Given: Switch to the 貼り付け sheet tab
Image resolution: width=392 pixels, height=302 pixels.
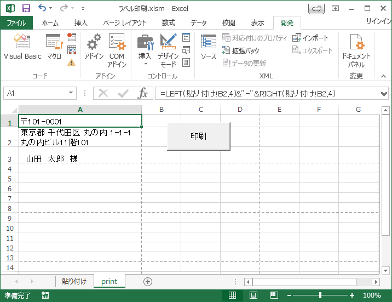Looking at the screenshot, I should (74, 282).
